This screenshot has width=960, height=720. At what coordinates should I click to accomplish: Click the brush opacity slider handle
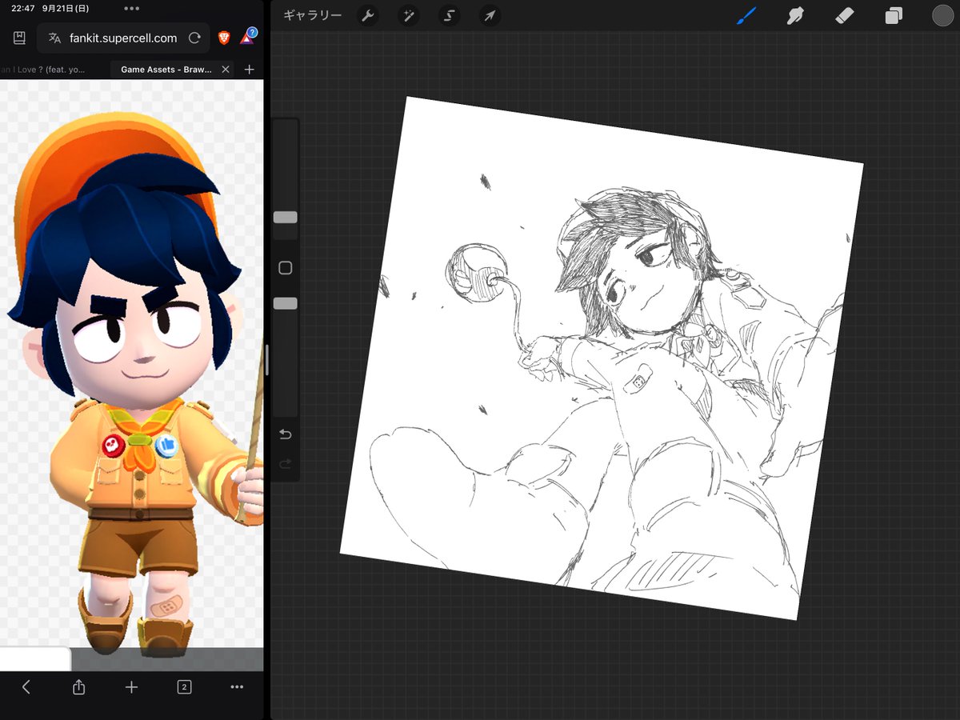tap(286, 303)
